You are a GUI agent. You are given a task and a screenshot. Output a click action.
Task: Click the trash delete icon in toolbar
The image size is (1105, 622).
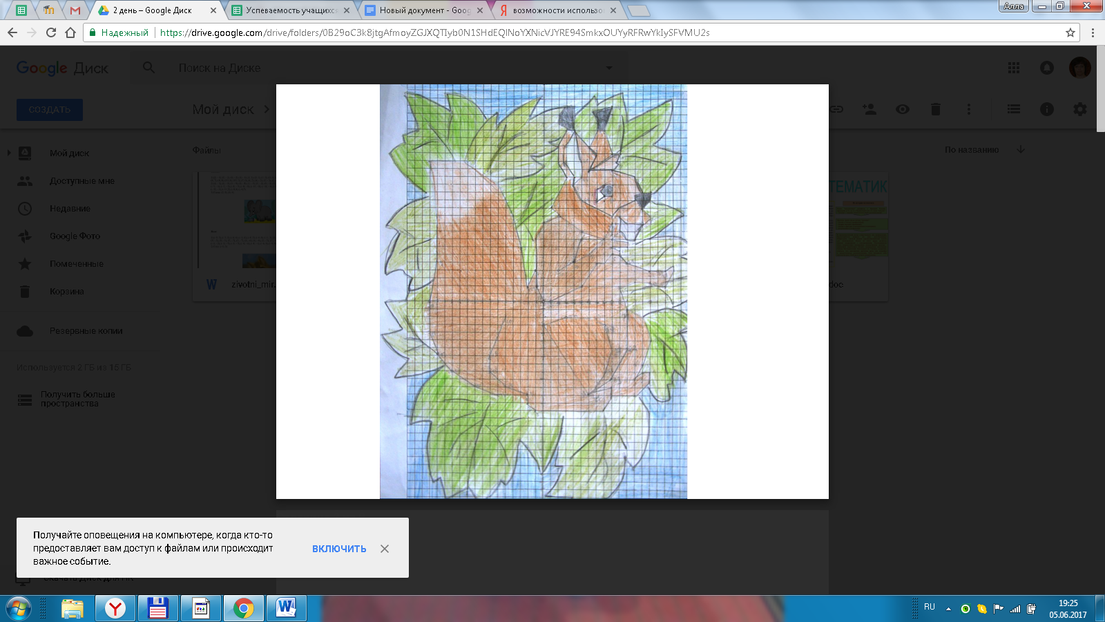pos(936,109)
